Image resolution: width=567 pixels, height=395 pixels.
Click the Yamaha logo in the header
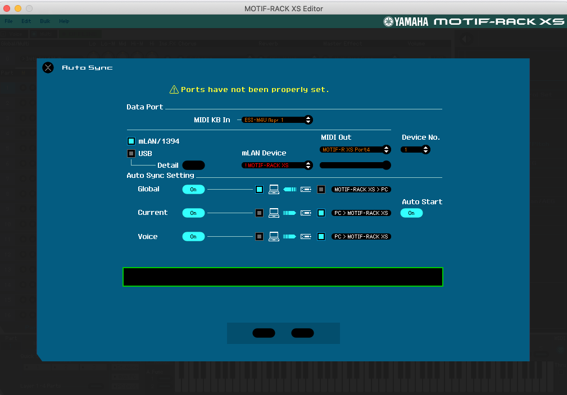pyautogui.click(x=406, y=22)
